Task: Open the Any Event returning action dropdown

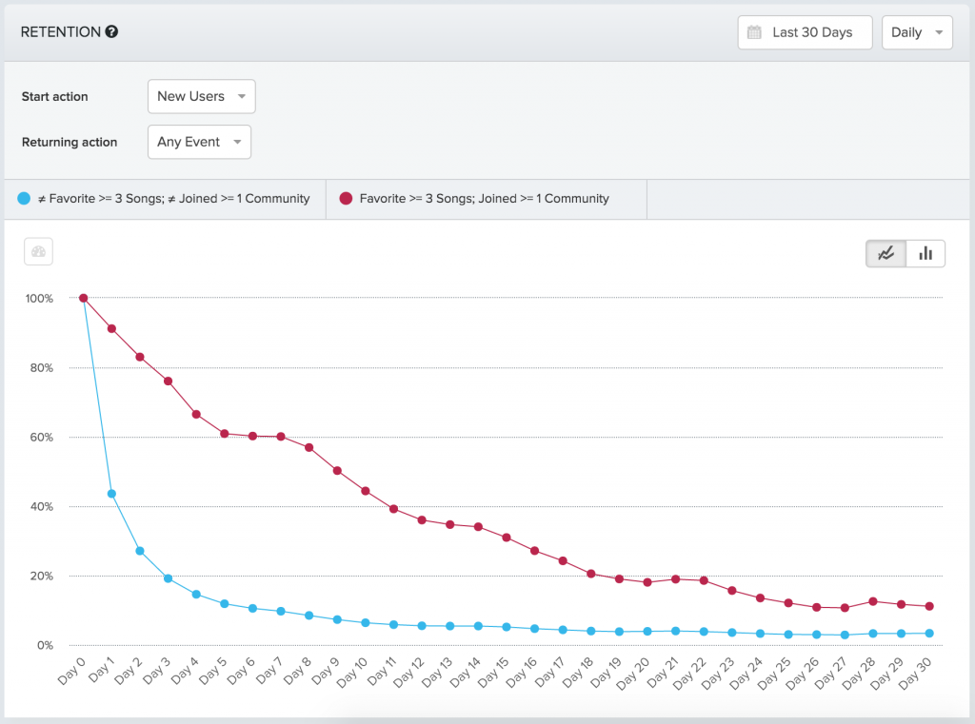Action: [200, 142]
